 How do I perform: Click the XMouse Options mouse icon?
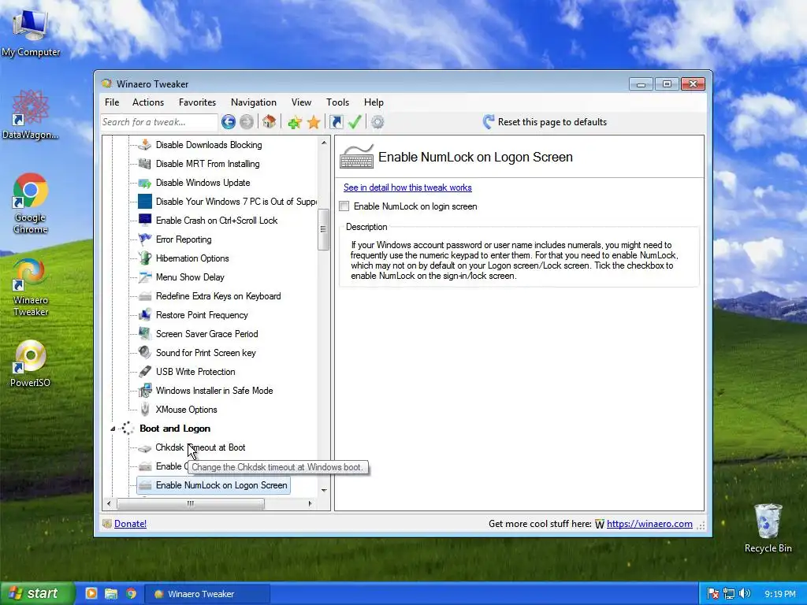tap(145, 410)
